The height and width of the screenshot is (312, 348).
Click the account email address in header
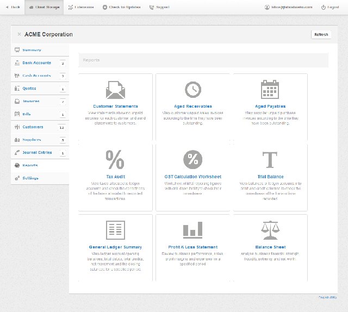291,7
